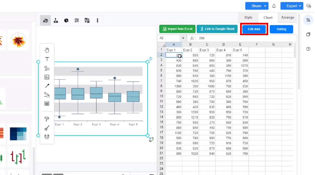315x175 pixels.
Task: Open the shapes tool
Action: click(47, 68)
